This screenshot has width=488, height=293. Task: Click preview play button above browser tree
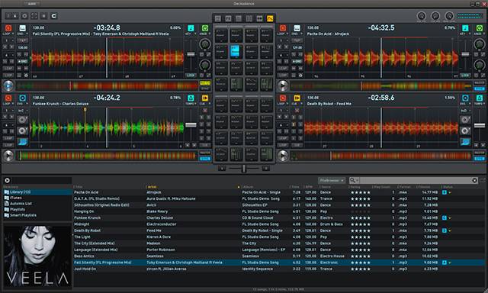click(7, 180)
